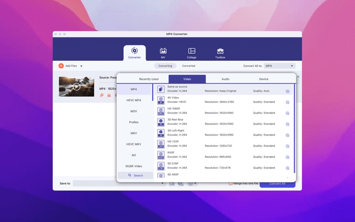Screen dimensions: 355x222
Task: Expand the Save to path dropdown
Action: (x=162, y=183)
